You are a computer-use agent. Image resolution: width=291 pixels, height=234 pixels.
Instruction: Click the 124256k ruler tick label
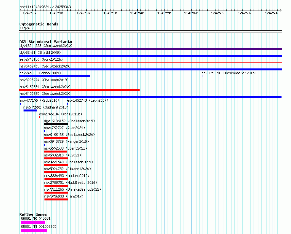(x=191, y=13)
